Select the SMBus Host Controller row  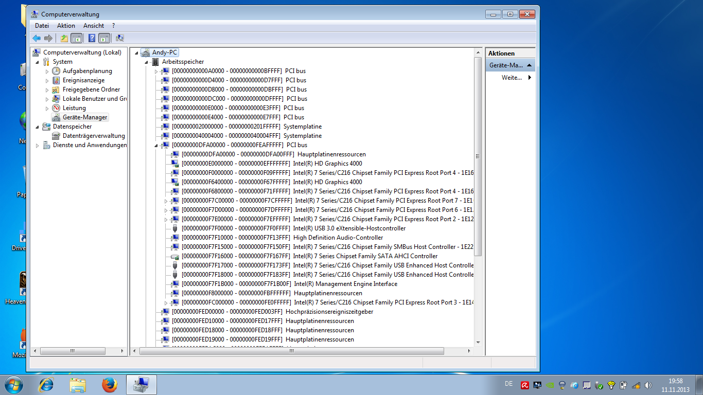tap(327, 247)
